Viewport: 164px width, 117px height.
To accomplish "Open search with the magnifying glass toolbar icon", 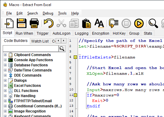I will point(153,23).
